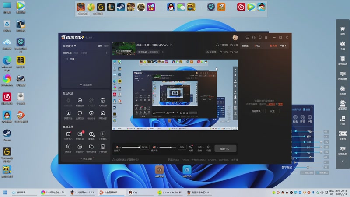Adjust the microphone volume slider
350x197 pixels.
(131, 147)
